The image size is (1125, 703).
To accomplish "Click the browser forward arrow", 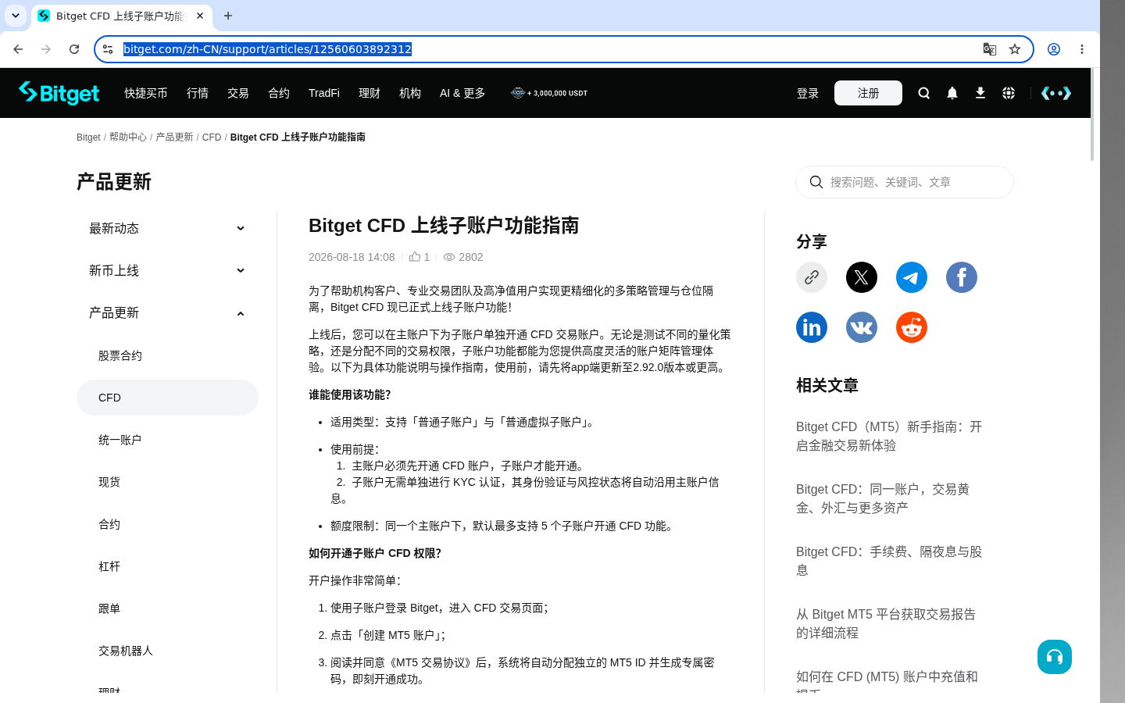I will click(46, 49).
